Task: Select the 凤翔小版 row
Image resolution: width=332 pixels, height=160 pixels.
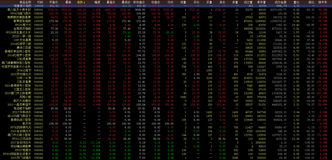Action: (x=166, y=97)
